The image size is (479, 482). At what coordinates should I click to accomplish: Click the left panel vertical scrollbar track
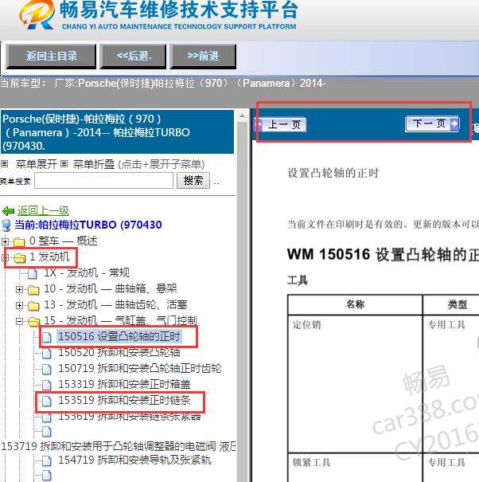pos(242,301)
